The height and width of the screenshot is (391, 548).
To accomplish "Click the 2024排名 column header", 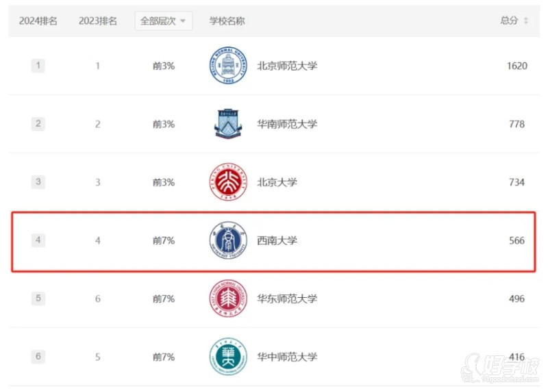I will tap(38, 21).
